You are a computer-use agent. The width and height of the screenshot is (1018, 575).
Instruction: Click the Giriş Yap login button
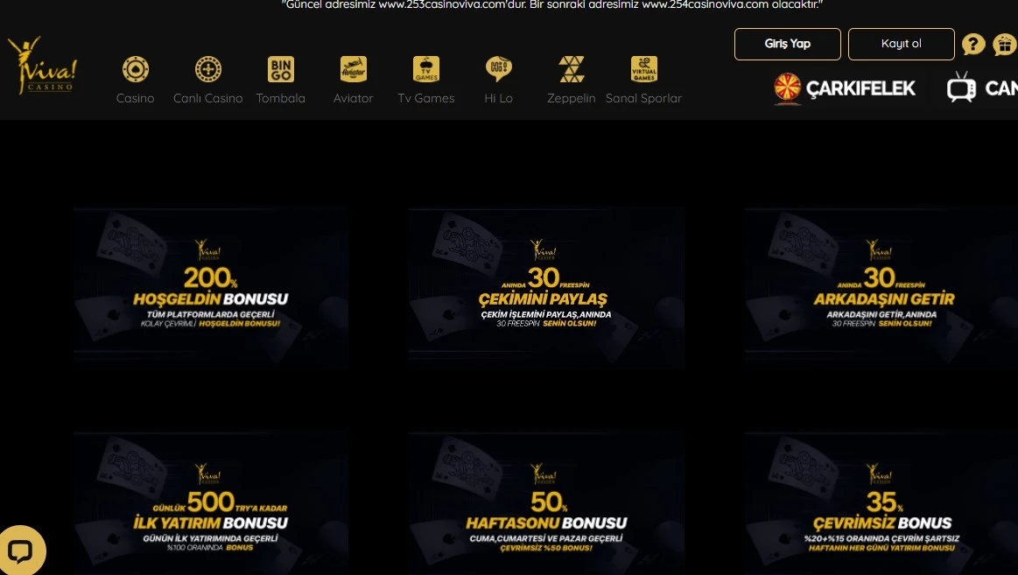(788, 44)
